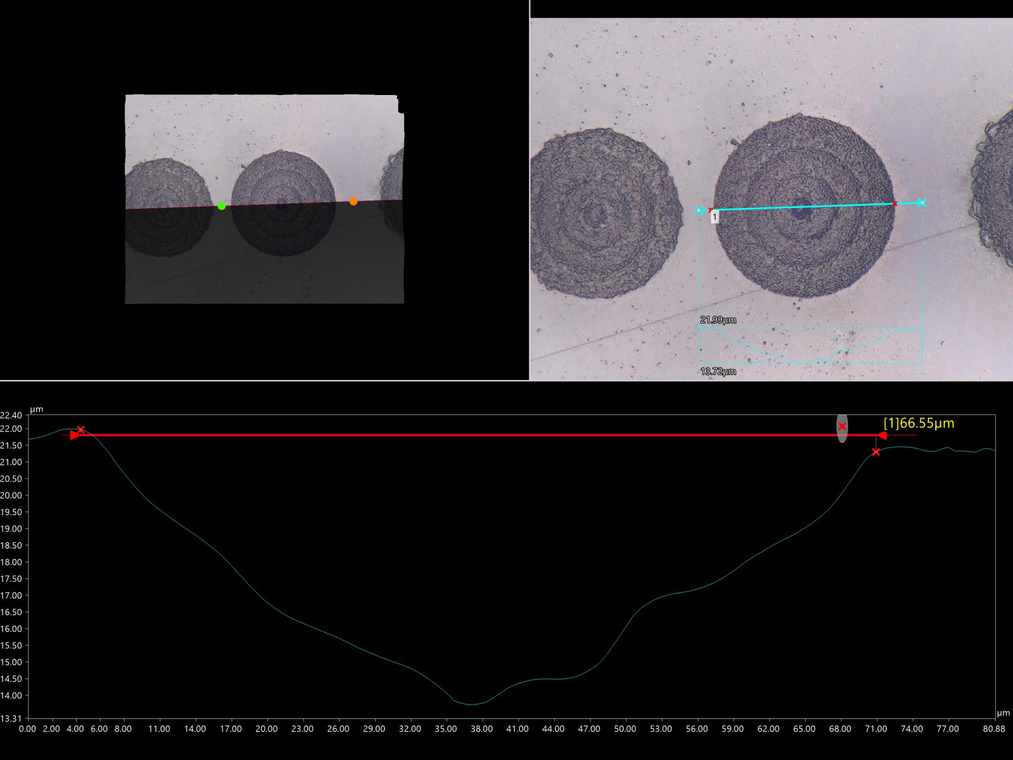The height and width of the screenshot is (760, 1013).
Task: Select left cyan endpoint handle of profile line
Action: point(699,210)
